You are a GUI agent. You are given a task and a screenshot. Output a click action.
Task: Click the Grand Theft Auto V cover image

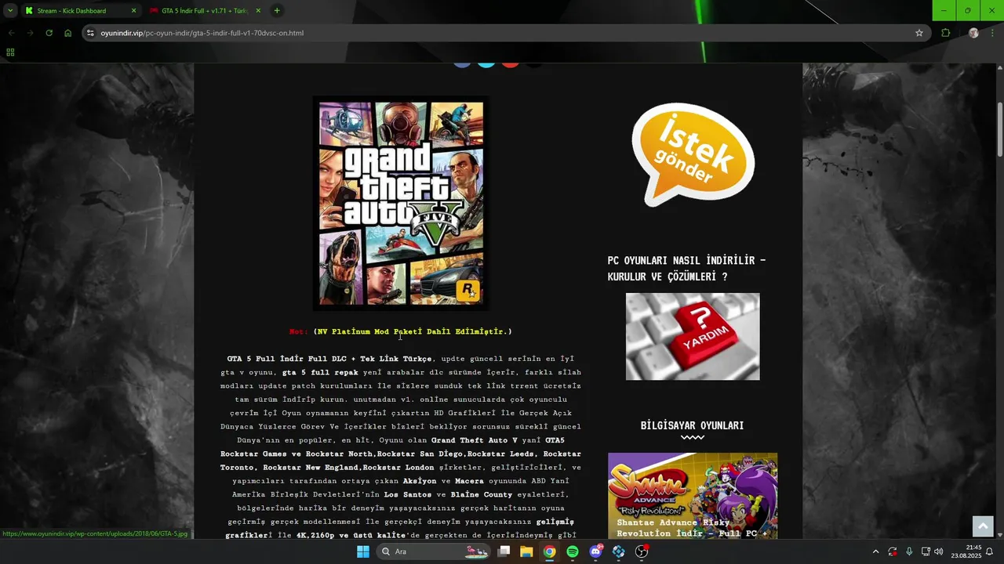(x=401, y=203)
